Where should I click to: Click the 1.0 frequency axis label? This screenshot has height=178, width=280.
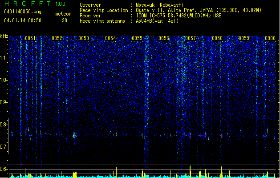[4, 80]
